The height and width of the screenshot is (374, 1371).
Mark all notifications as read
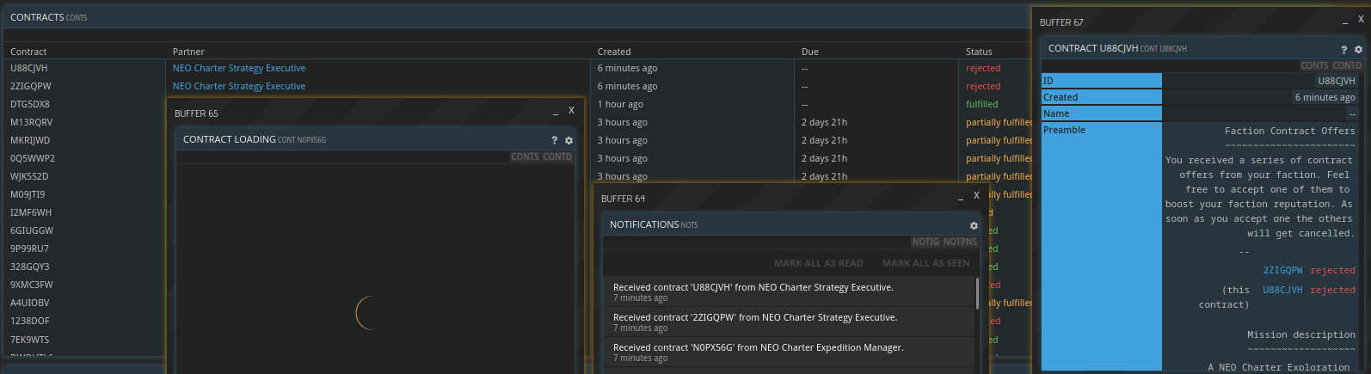tap(818, 263)
